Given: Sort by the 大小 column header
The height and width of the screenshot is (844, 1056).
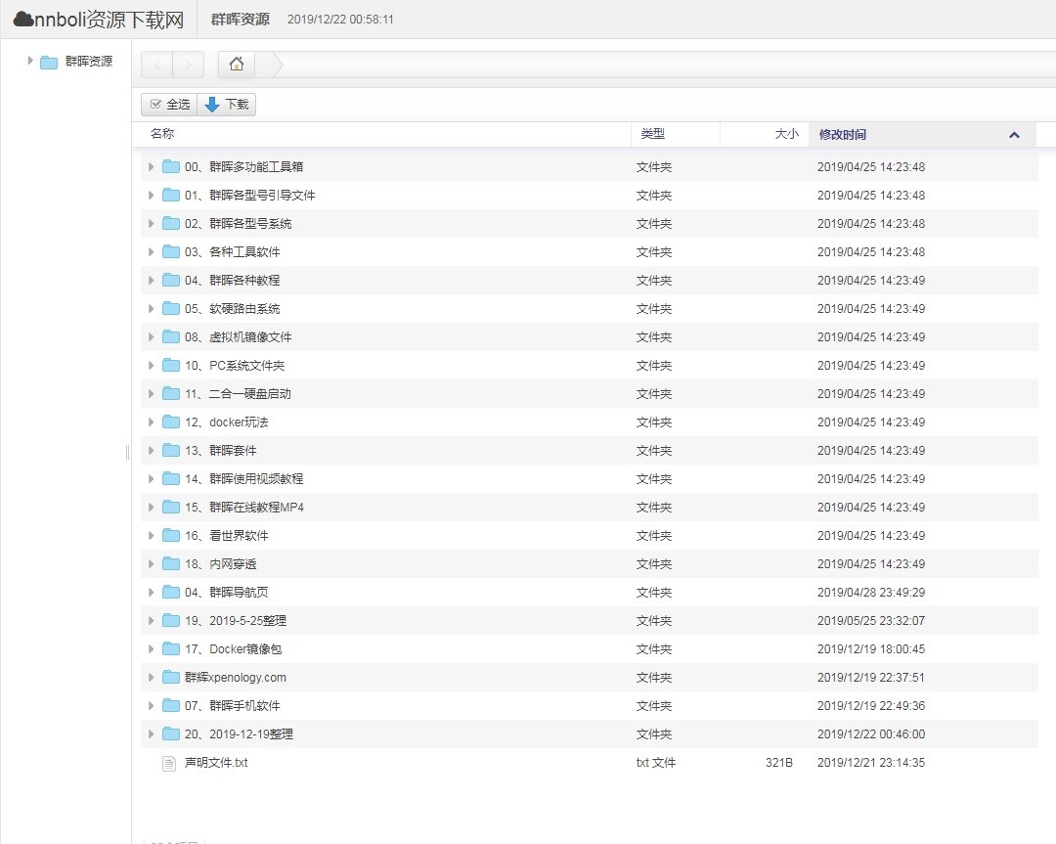Looking at the screenshot, I should coord(765,134).
